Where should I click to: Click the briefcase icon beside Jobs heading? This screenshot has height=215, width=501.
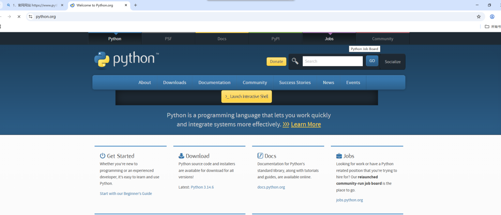tap(339, 156)
